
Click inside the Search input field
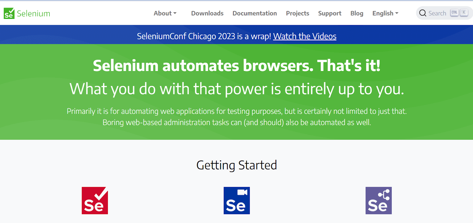click(x=438, y=13)
